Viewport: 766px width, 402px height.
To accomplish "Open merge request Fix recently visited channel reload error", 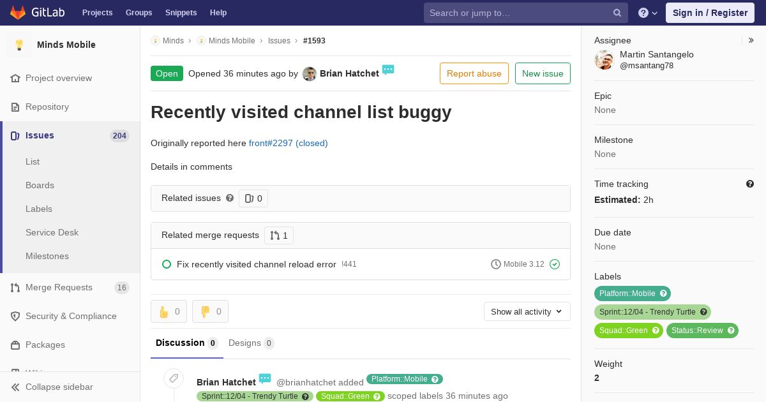I will [x=257, y=264].
